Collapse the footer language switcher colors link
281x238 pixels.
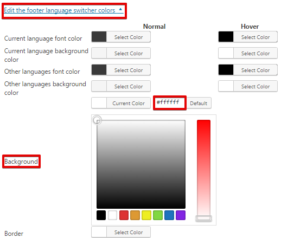pos(63,10)
